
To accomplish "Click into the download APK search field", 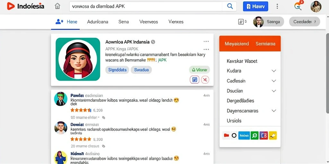I will [146, 6].
